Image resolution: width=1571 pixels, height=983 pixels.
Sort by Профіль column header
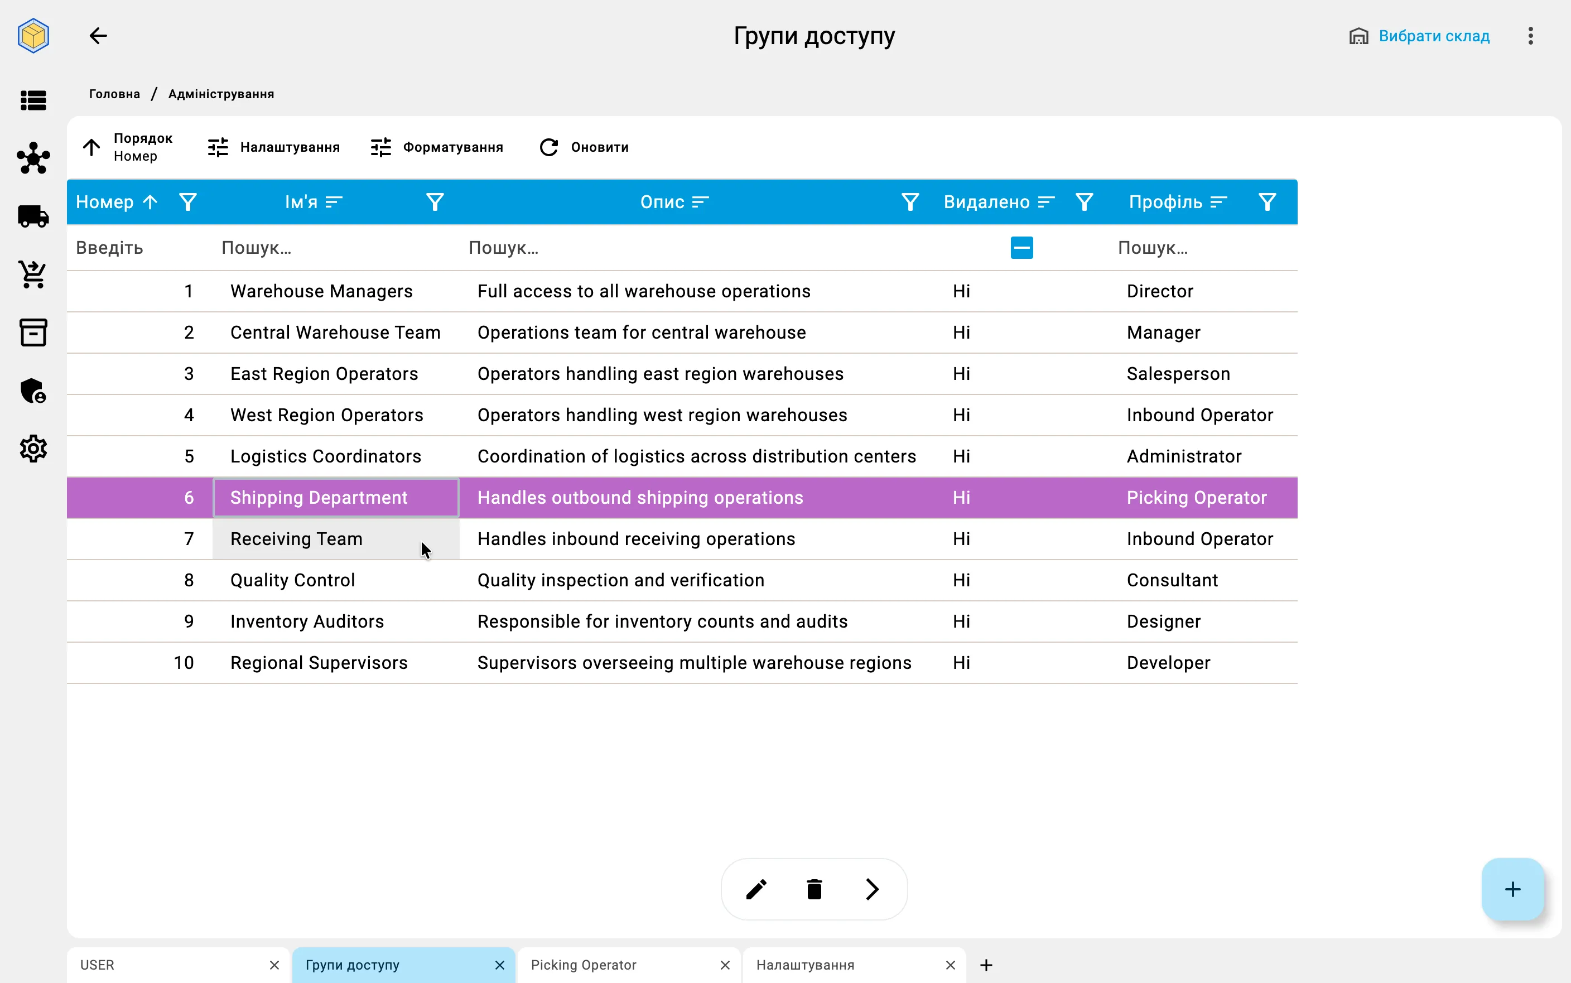click(x=1178, y=202)
